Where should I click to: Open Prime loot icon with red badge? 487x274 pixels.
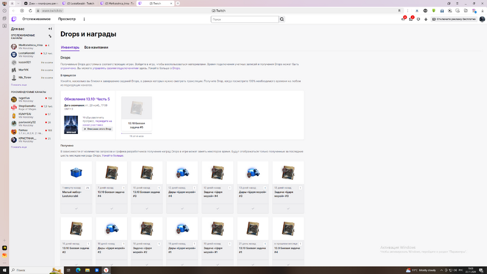(x=404, y=19)
